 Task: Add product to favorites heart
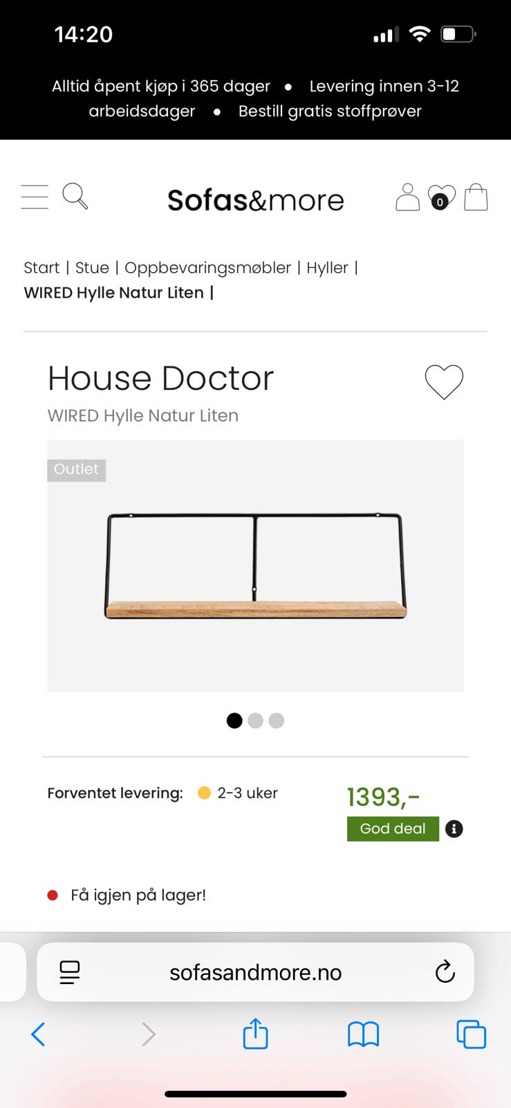444,382
